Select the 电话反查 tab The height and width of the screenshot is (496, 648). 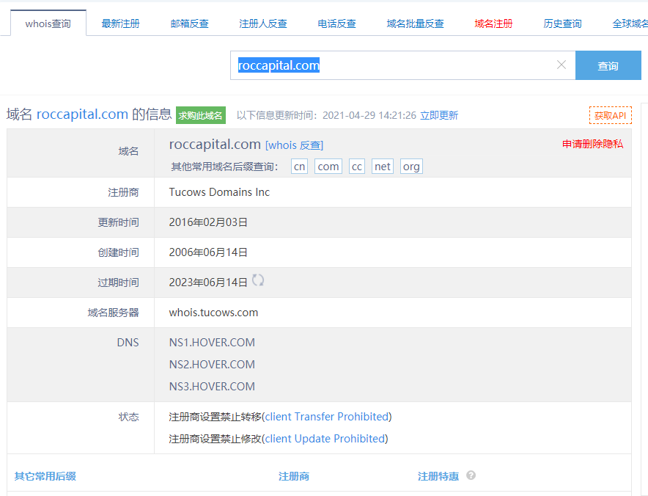coord(336,23)
